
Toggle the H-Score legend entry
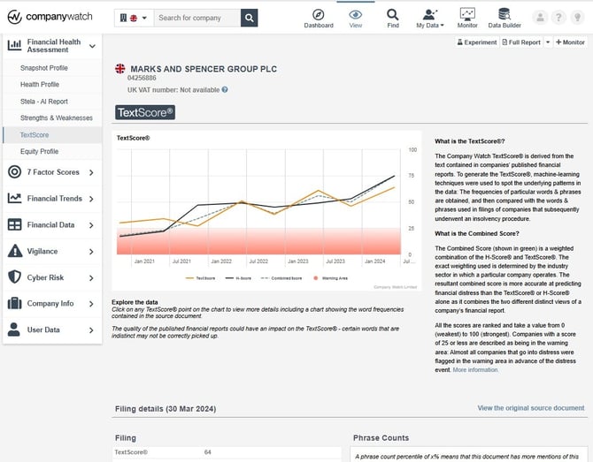pyautogui.click(x=238, y=278)
